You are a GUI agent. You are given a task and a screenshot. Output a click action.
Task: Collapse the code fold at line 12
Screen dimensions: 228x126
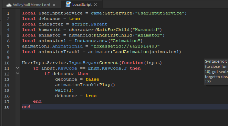click(x=18, y=73)
